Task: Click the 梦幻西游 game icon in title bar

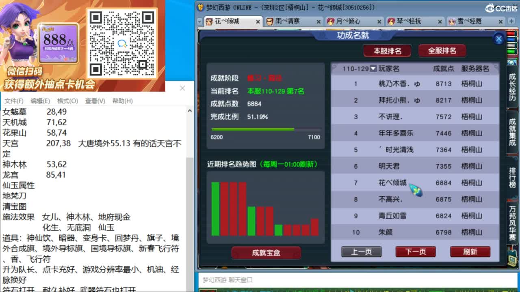Action: click(200, 6)
